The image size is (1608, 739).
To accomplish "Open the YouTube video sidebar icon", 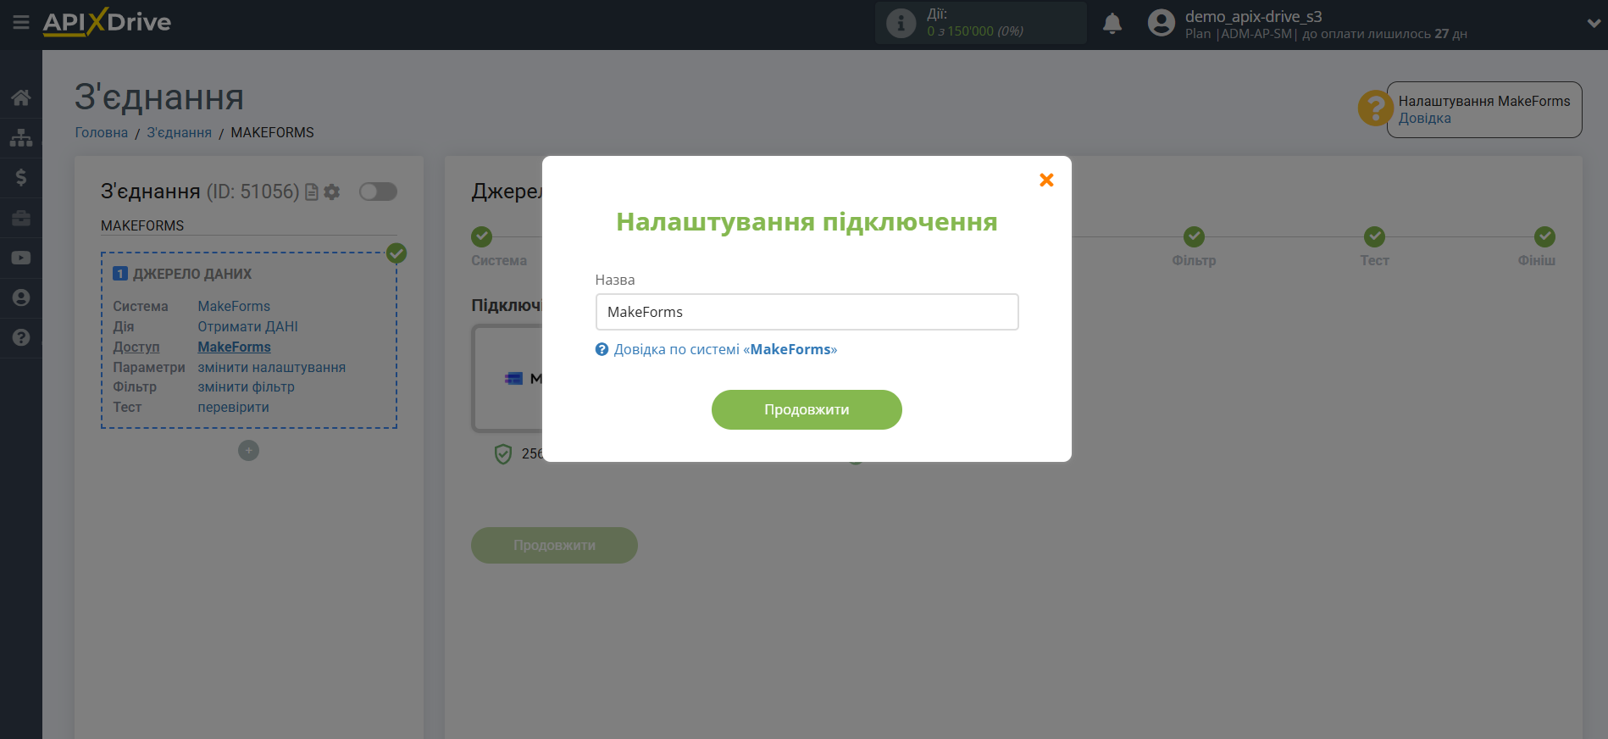I will 21,258.
